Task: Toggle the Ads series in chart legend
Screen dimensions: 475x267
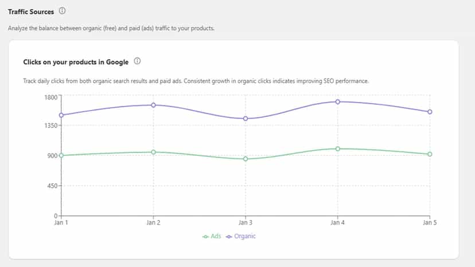Action: (x=212, y=236)
